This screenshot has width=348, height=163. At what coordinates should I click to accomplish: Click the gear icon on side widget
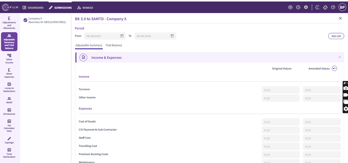[x=346, y=109]
